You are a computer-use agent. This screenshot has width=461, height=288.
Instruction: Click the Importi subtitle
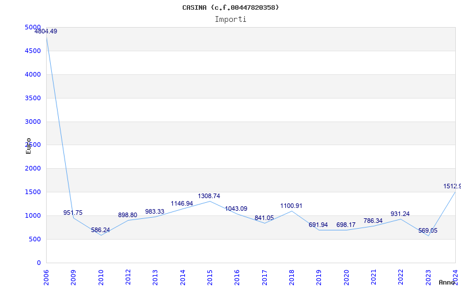(231, 20)
